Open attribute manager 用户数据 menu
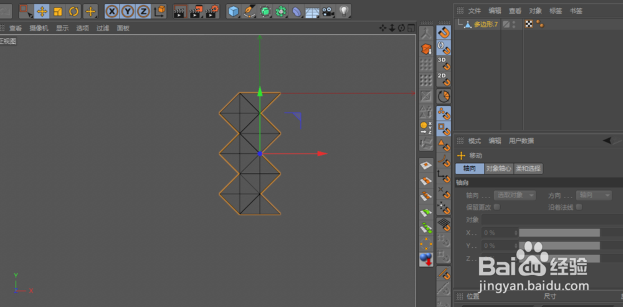Image resolution: width=623 pixels, height=307 pixels. (521, 141)
